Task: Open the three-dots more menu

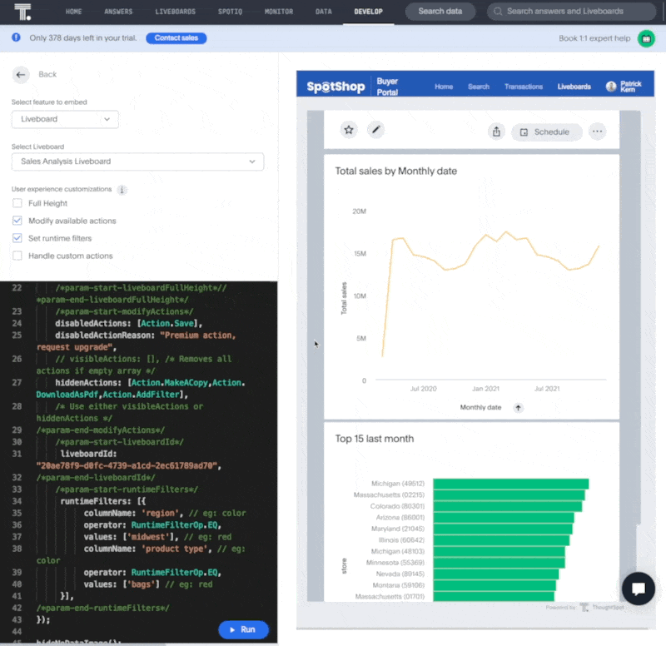Action: click(x=597, y=132)
